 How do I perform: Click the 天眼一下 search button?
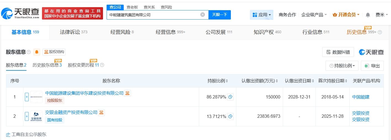[220, 15]
